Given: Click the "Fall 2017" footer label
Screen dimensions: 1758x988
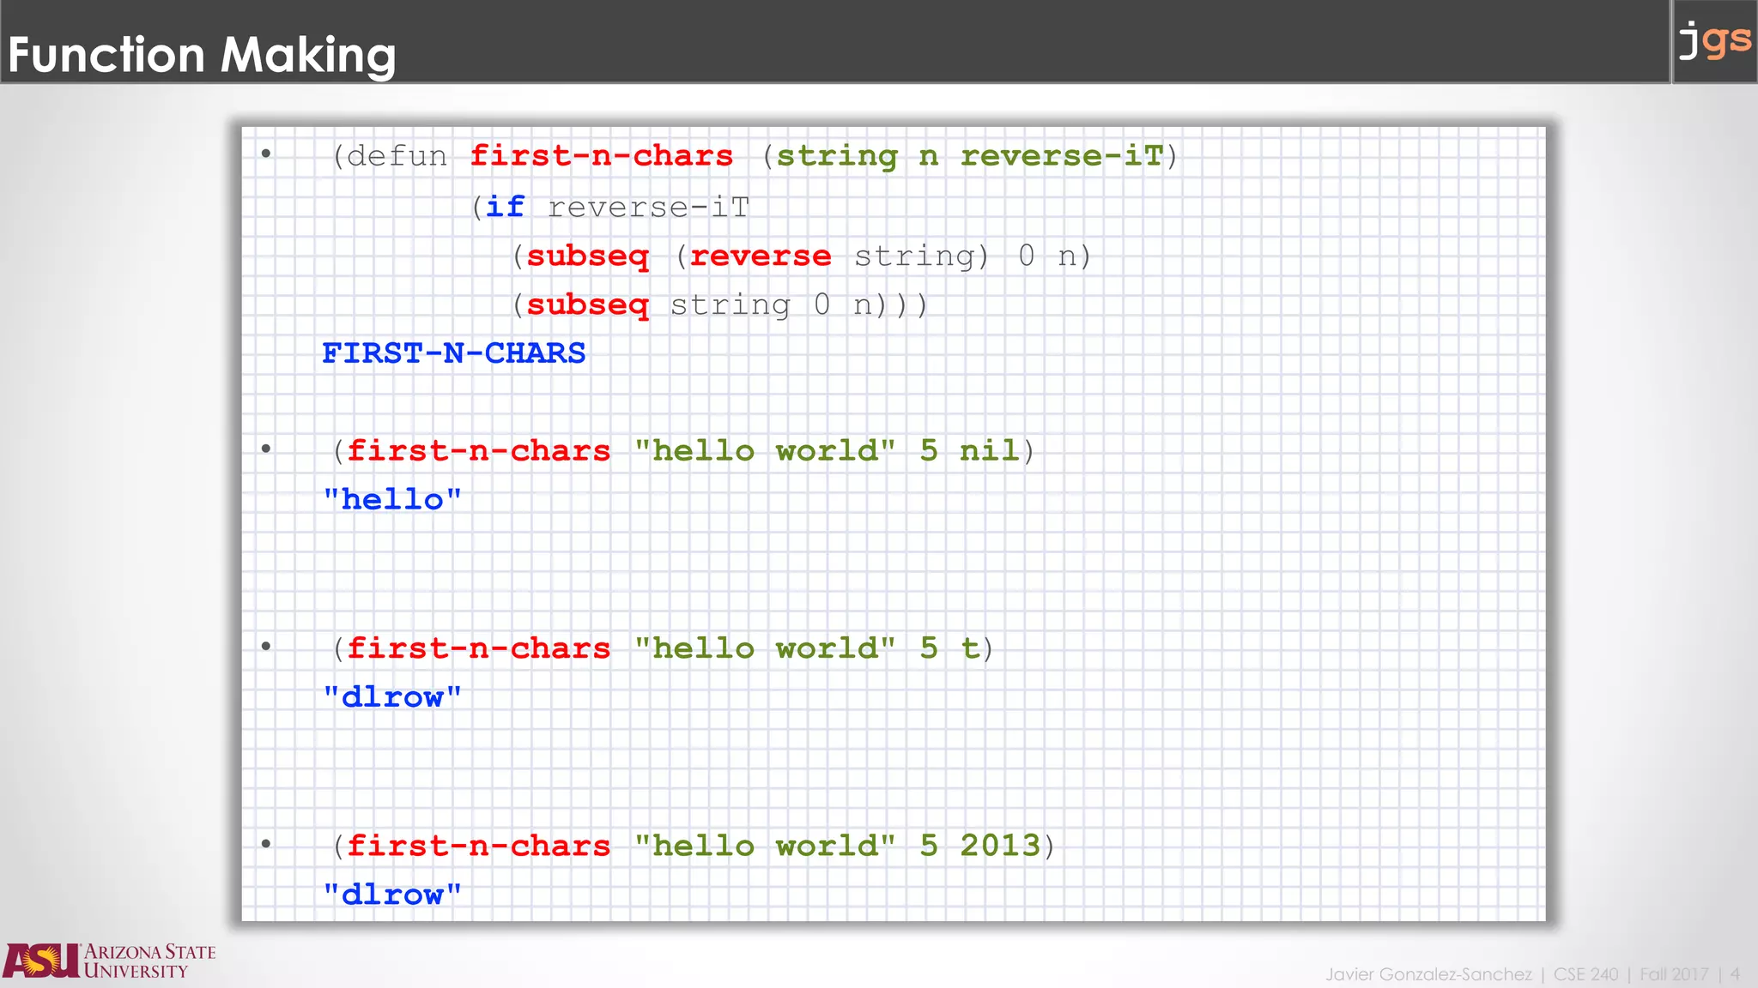Looking at the screenshot, I should 1674,974.
